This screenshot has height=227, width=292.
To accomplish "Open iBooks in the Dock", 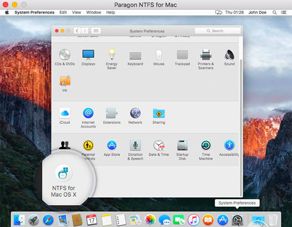I will pos(208,220).
